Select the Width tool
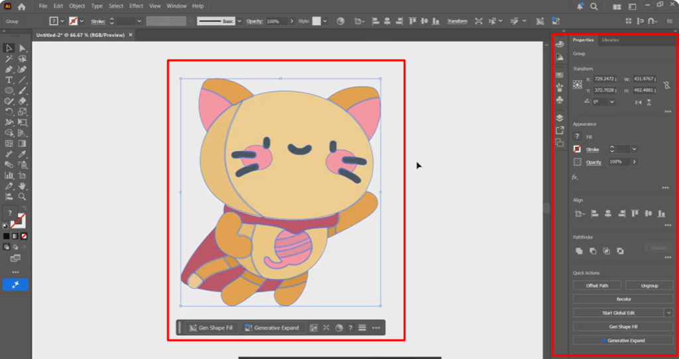Image resolution: width=679 pixels, height=359 pixels. [9, 123]
